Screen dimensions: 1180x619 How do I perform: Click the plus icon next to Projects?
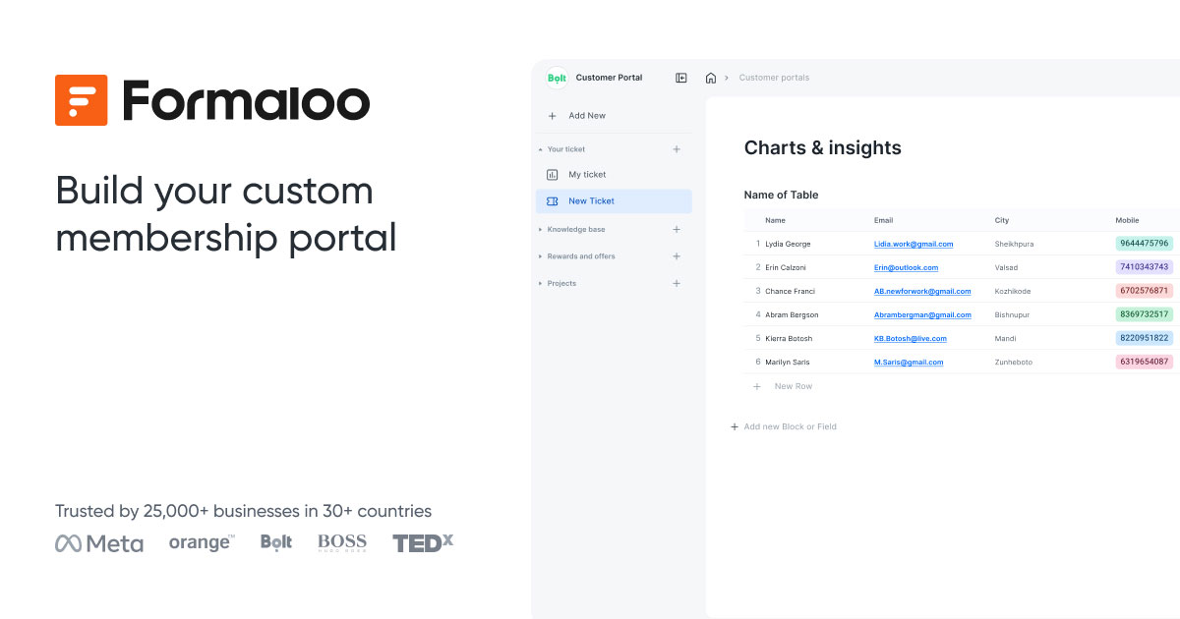tap(677, 283)
